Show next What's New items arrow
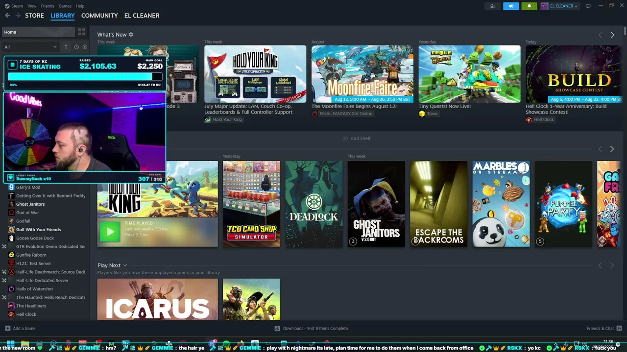The width and height of the screenshot is (627, 352). point(612,35)
